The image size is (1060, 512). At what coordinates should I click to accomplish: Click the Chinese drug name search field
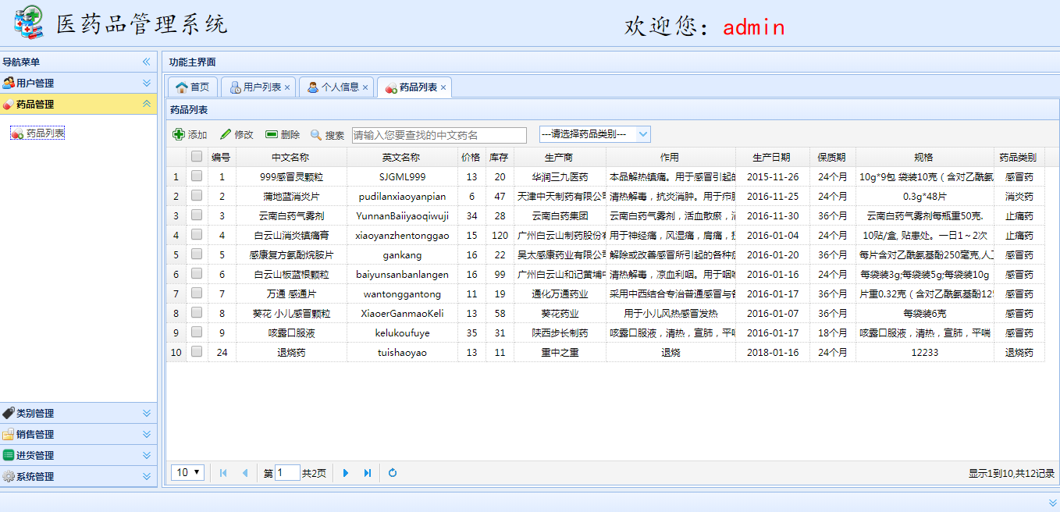pyautogui.click(x=439, y=135)
